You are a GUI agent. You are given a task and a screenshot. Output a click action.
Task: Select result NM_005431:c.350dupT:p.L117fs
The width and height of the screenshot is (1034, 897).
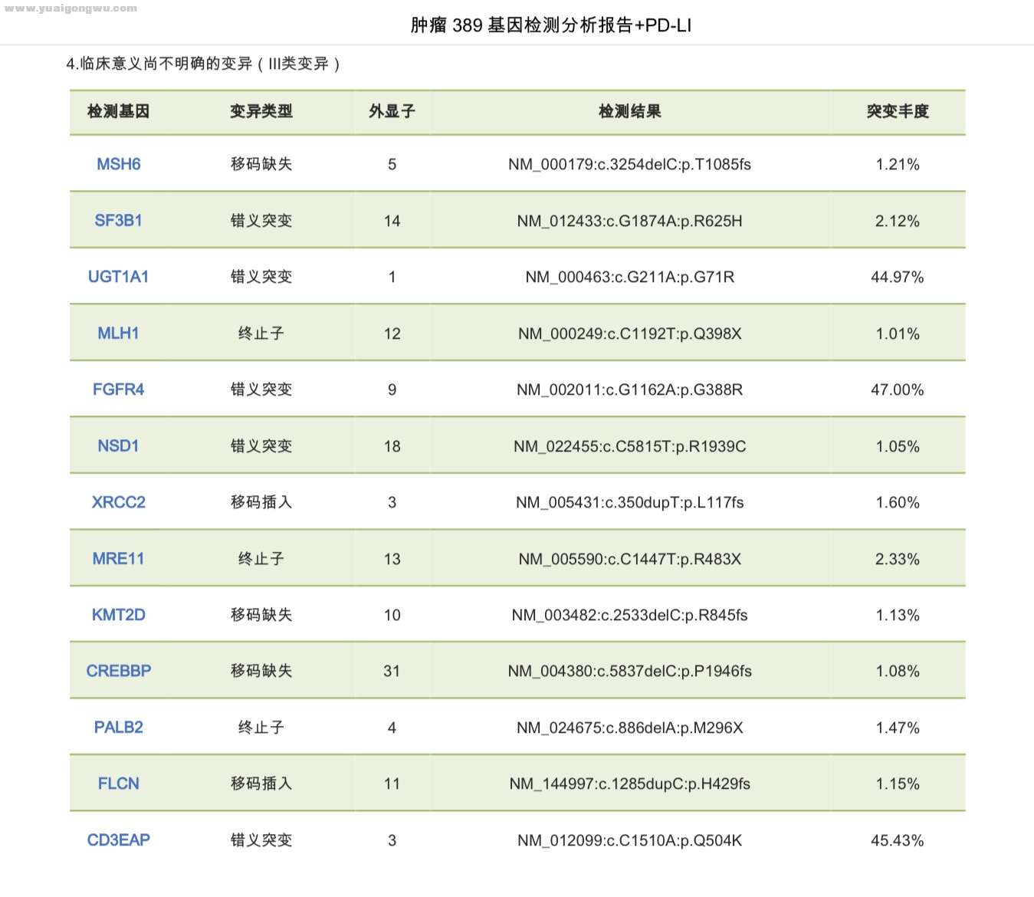[x=630, y=502]
